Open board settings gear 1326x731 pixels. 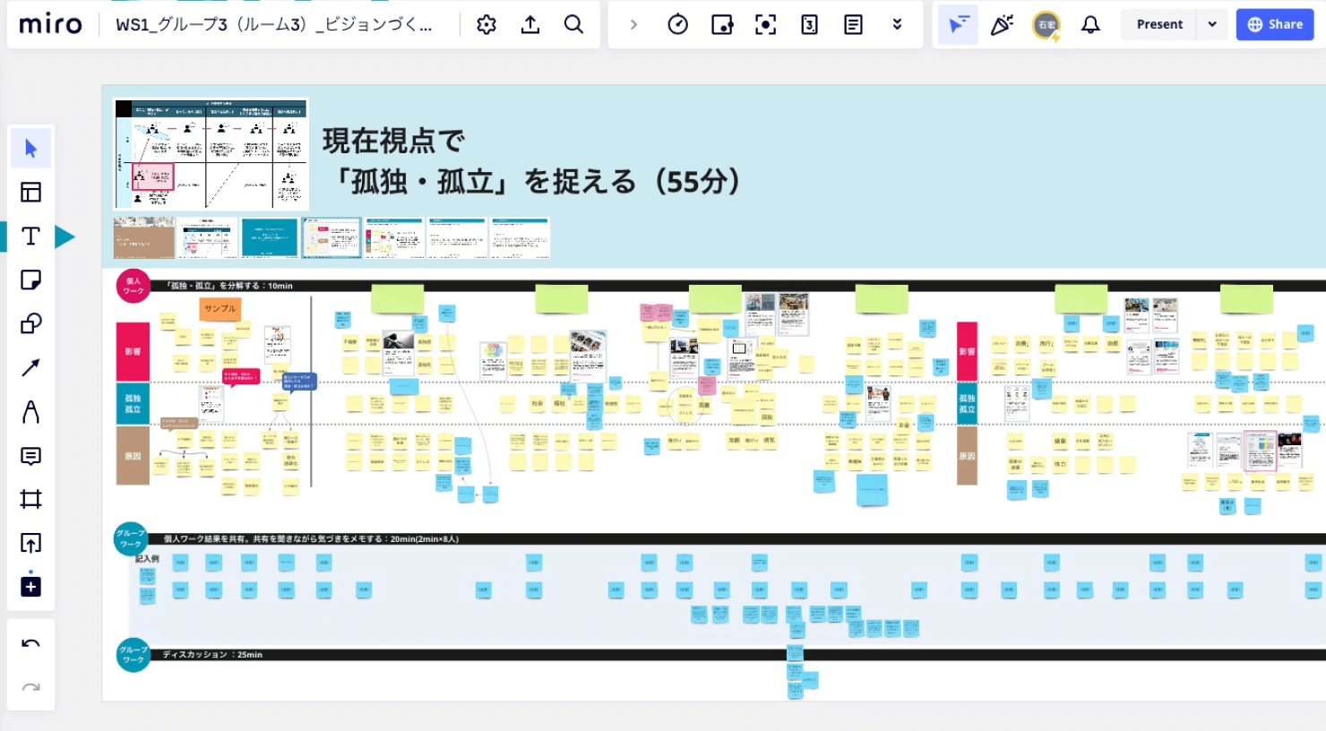click(x=486, y=24)
